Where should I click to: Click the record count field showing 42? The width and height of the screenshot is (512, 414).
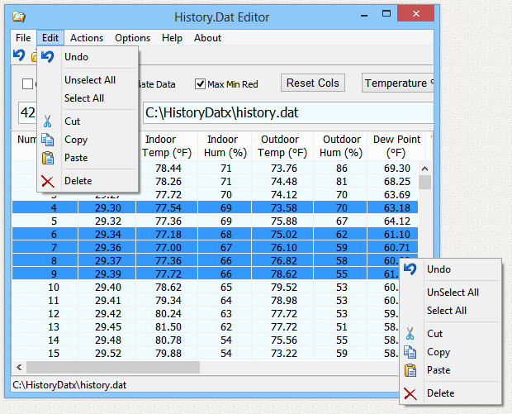pos(27,112)
